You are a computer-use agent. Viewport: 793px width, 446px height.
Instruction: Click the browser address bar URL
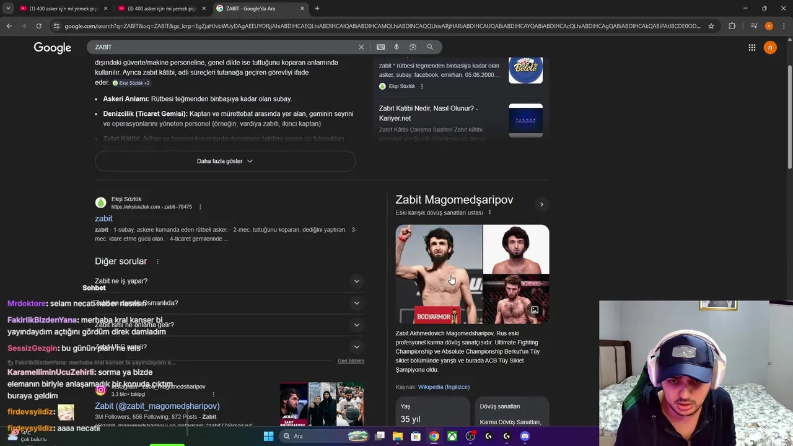382,26
